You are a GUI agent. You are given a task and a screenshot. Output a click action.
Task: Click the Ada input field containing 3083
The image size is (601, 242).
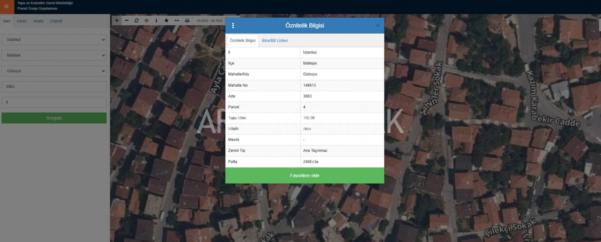(54, 87)
